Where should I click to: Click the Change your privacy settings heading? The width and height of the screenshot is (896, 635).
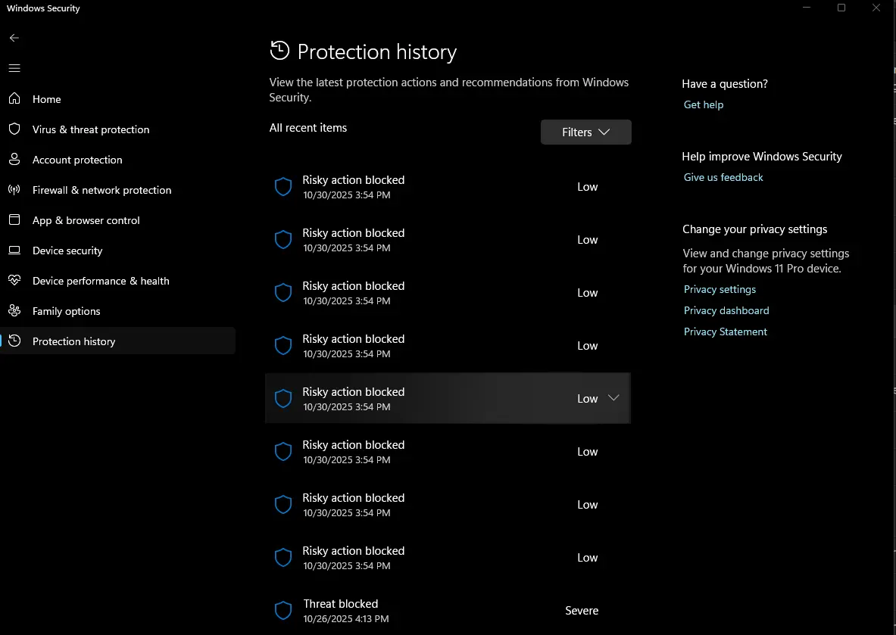[754, 229]
